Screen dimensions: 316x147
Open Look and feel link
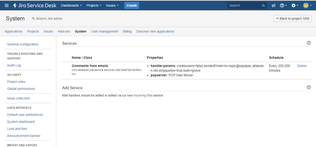[x=17, y=129]
